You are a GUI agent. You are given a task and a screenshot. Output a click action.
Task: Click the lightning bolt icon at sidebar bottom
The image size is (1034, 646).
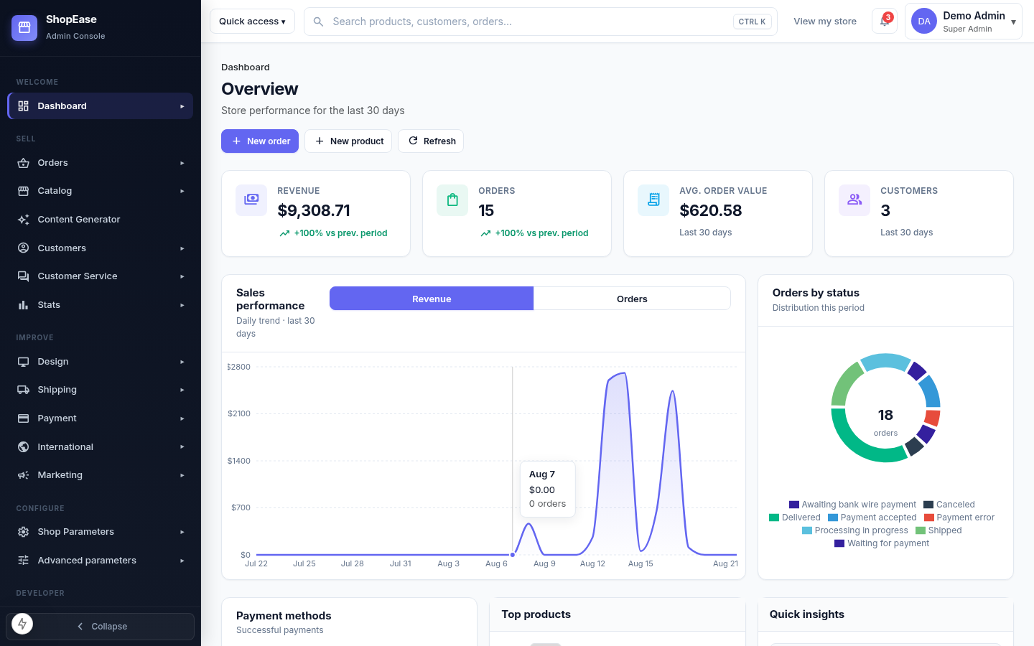click(22, 624)
